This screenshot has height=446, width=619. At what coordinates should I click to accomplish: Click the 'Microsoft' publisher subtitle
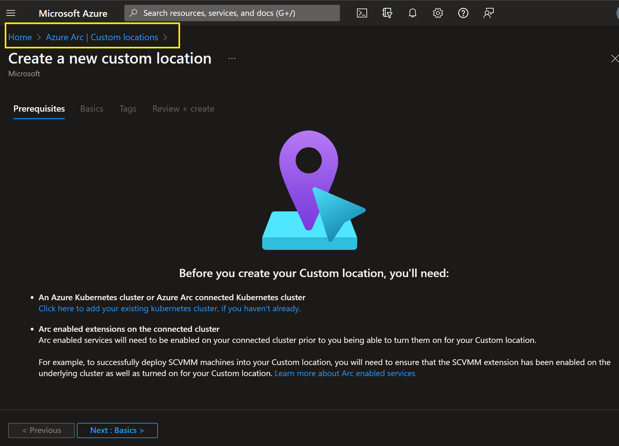(x=24, y=74)
